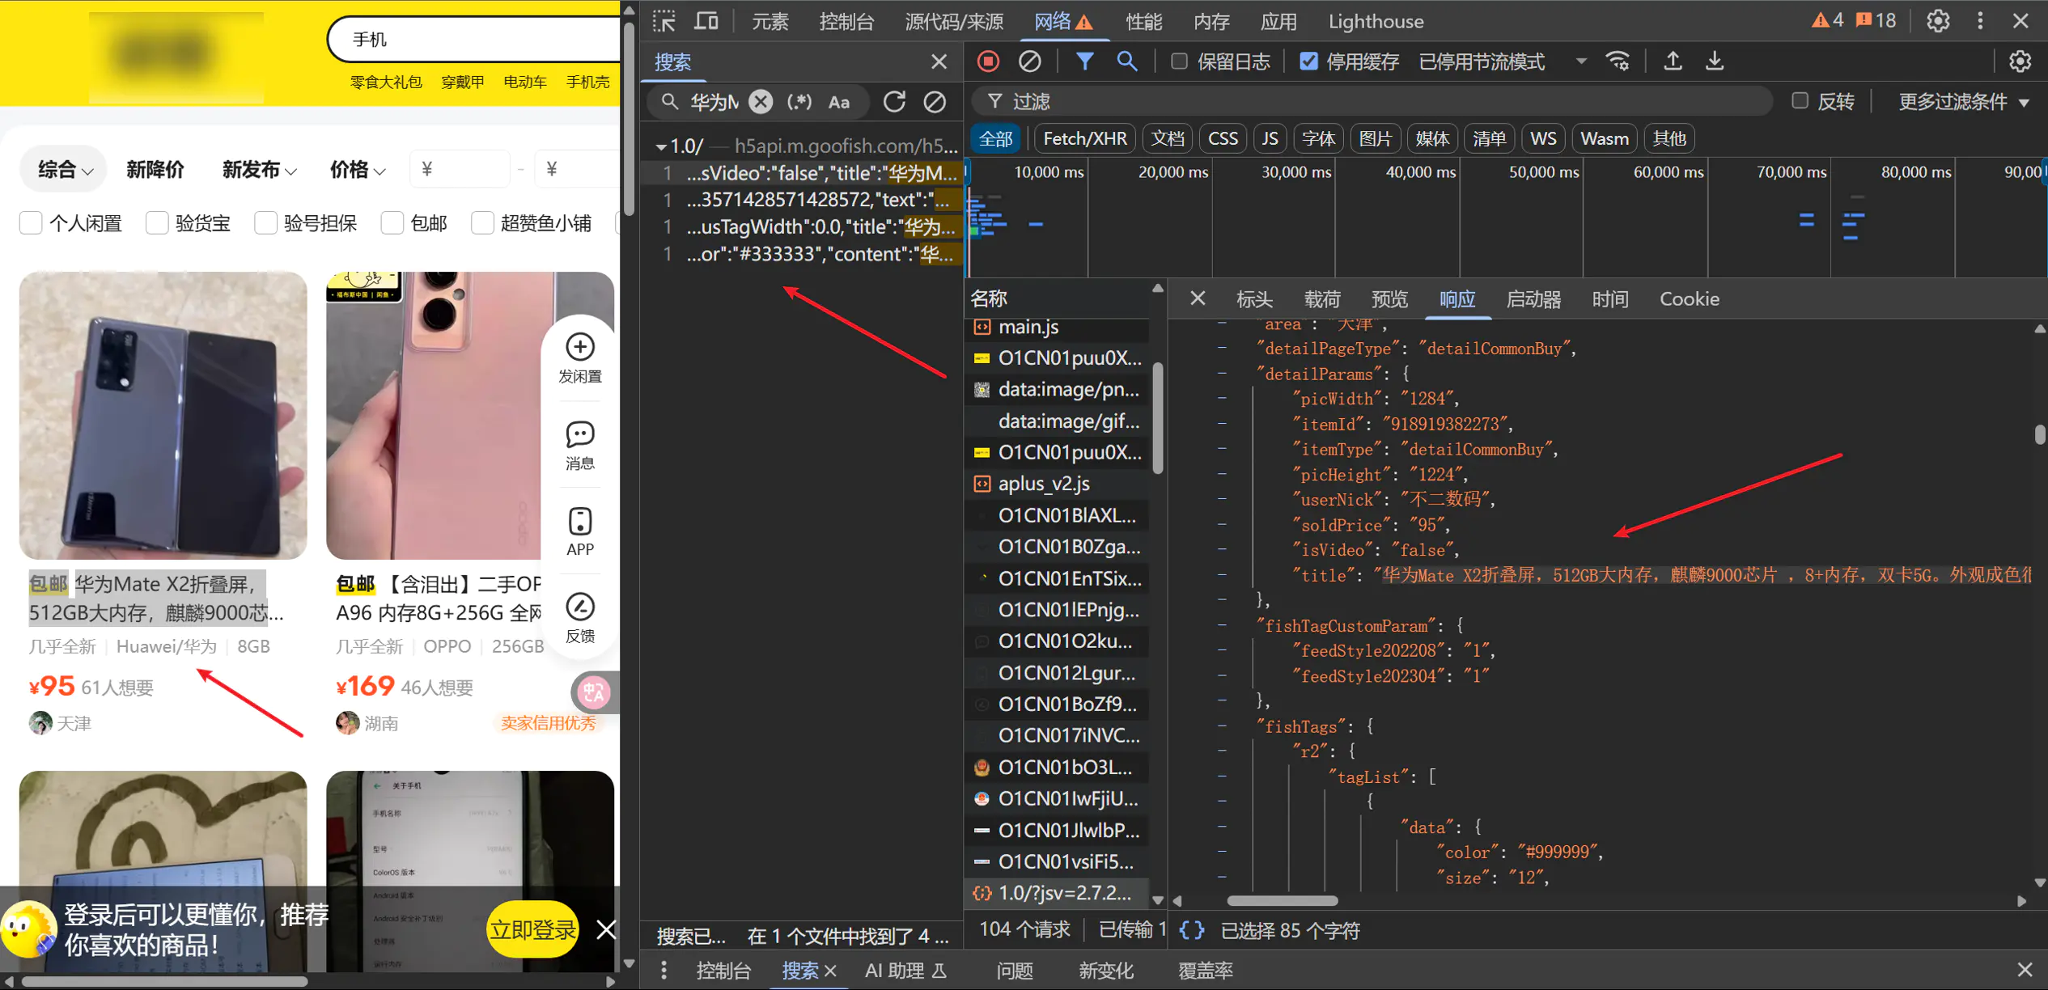Image resolution: width=2048 pixels, height=990 pixels.
Task: Click the record network log icon
Action: [x=988, y=61]
